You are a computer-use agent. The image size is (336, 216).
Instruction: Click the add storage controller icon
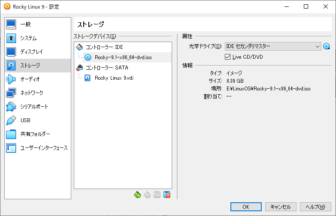(x=137, y=195)
